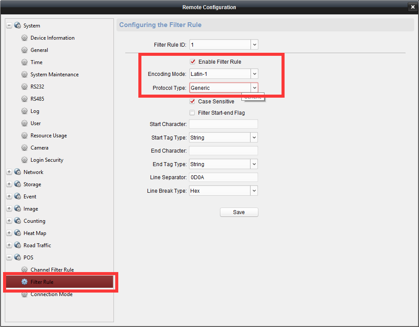Click the gear icon beside Device Information
Screen dimensions: 419x327
[x=24, y=38]
